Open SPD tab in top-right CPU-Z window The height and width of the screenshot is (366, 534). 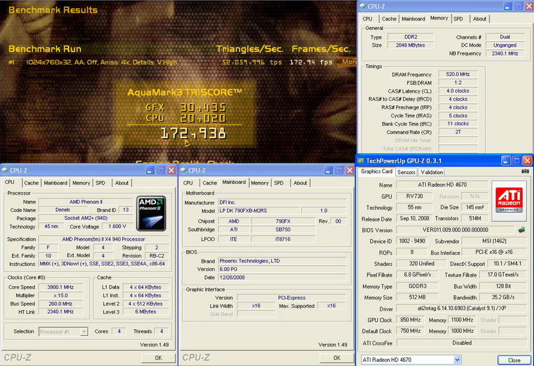click(458, 19)
